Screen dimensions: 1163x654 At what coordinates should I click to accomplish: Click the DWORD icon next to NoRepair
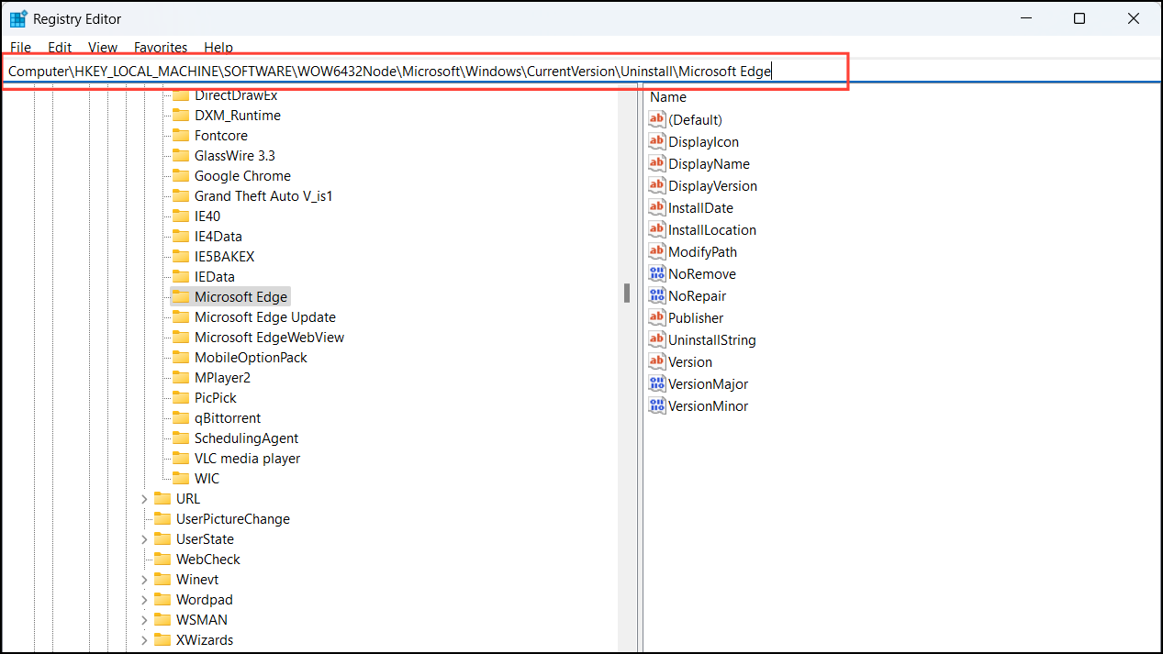(657, 295)
